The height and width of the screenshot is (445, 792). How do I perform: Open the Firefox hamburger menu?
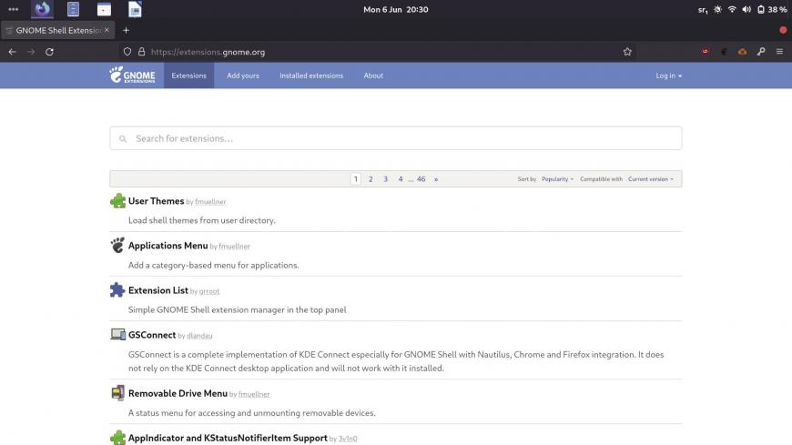tap(780, 52)
